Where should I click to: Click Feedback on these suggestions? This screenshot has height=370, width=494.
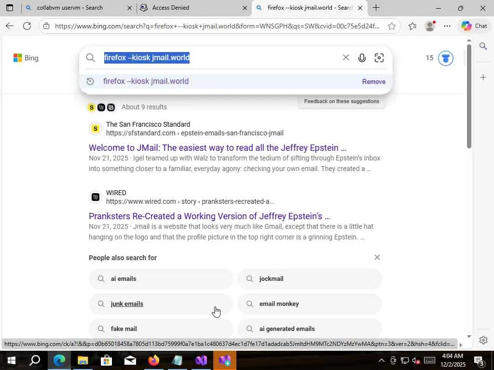point(342,101)
